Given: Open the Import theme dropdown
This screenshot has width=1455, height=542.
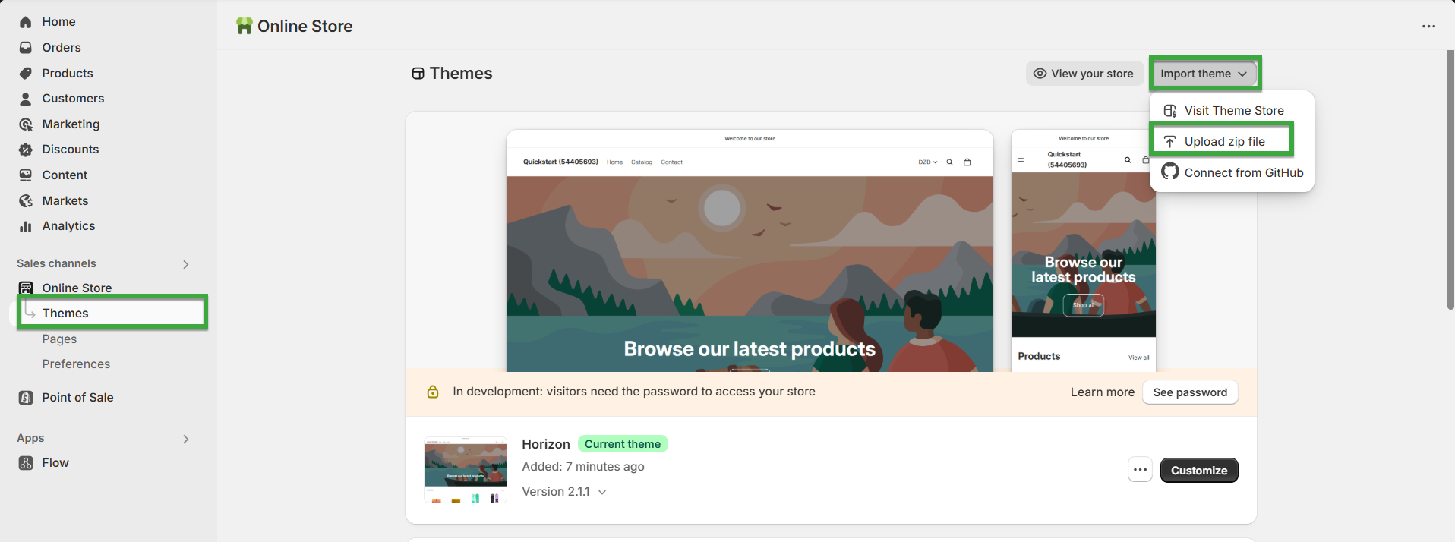Looking at the screenshot, I should 1204,74.
